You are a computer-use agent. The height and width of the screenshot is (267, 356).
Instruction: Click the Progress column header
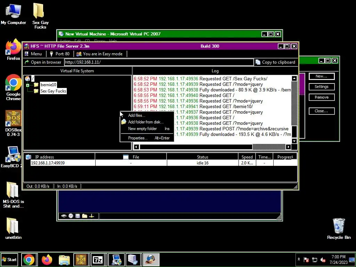pyautogui.click(x=285, y=157)
